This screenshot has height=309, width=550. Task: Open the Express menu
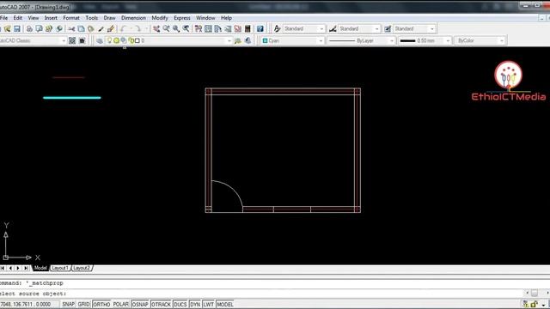coord(181,17)
